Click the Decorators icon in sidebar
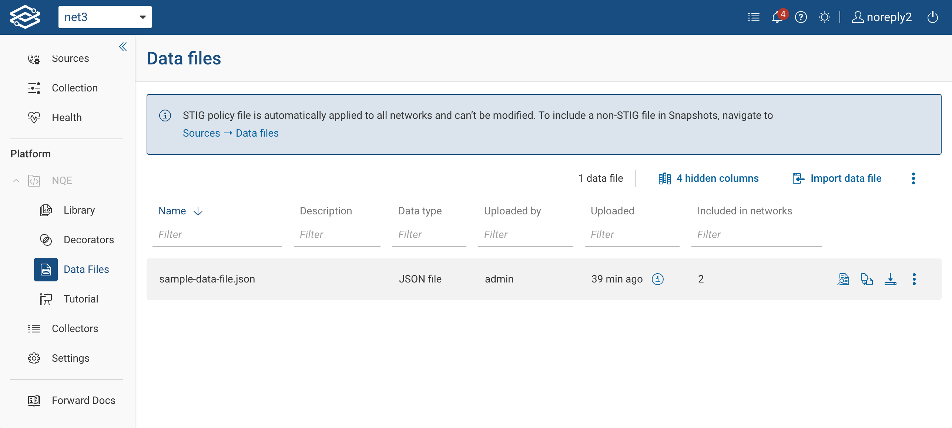The image size is (952, 428). click(46, 240)
